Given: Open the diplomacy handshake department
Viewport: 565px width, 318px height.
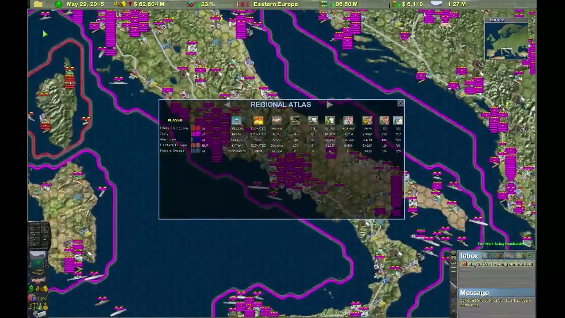Looking at the screenshot, I should pos(38,281).
